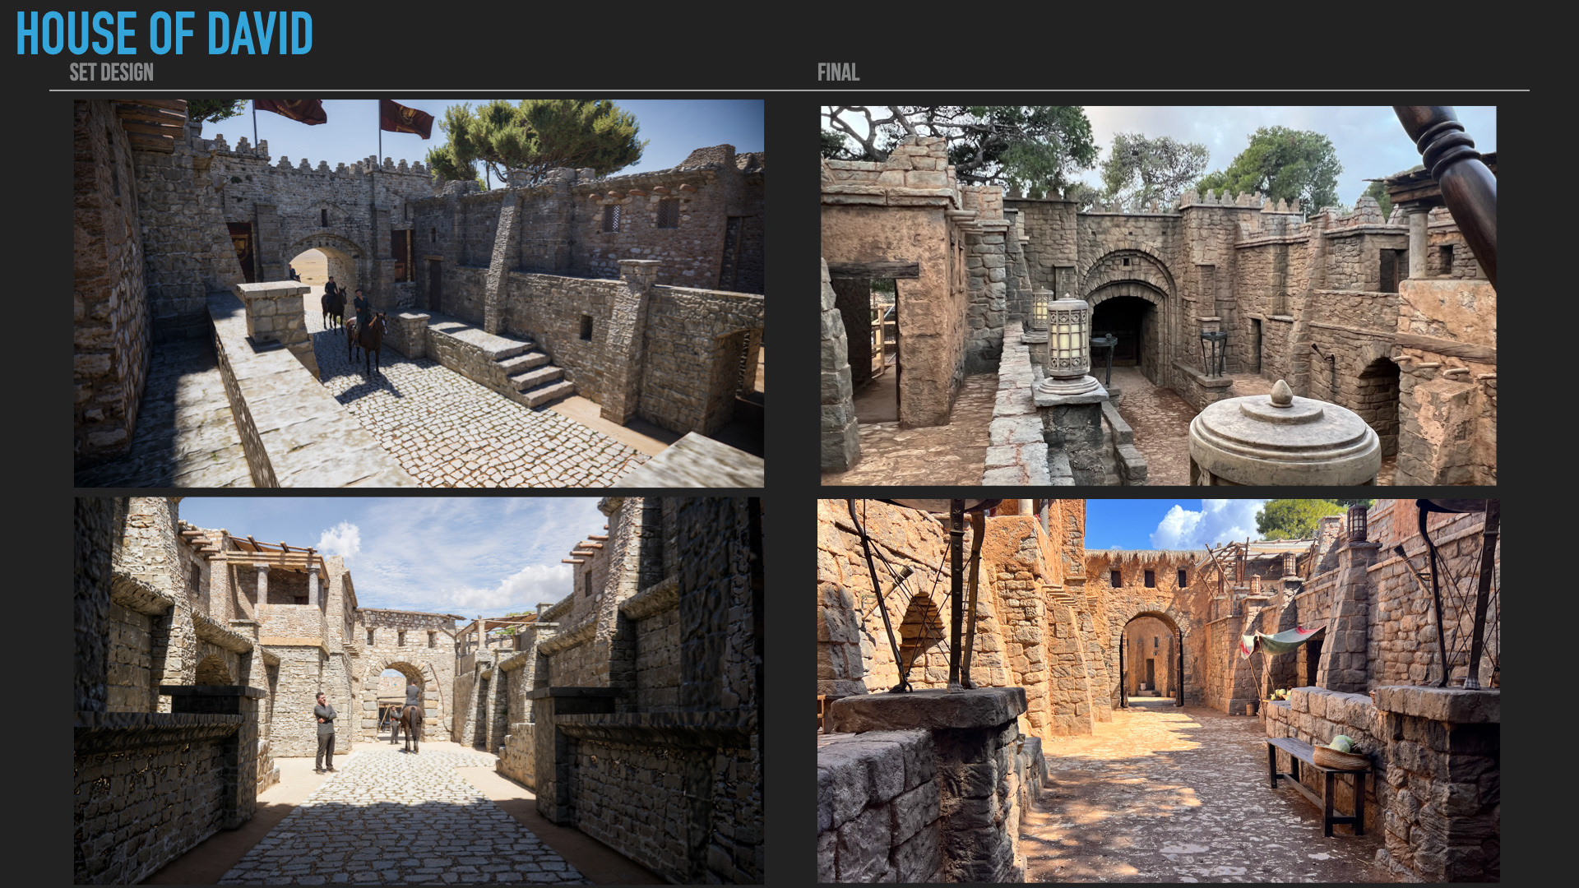Select the SET DESIGN heading label
This screenshot has height=888, width=1579.
tap(111, 72)
